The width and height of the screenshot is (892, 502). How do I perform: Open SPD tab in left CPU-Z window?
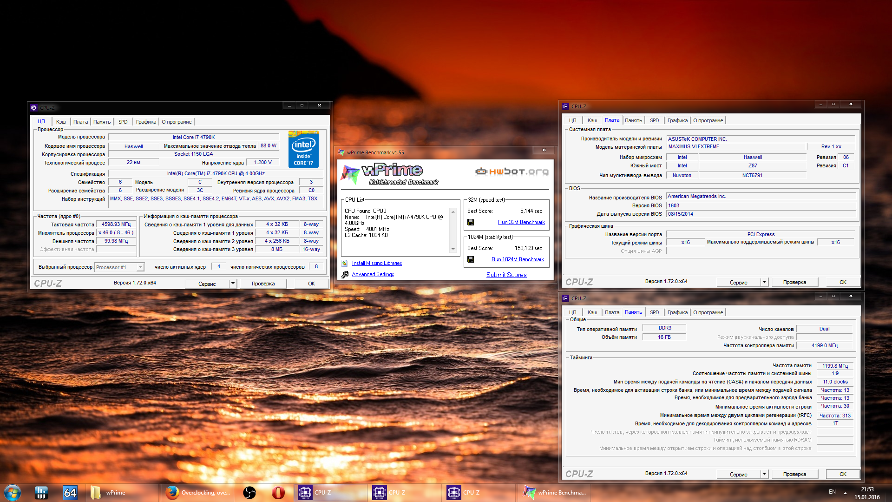(123, 122)
